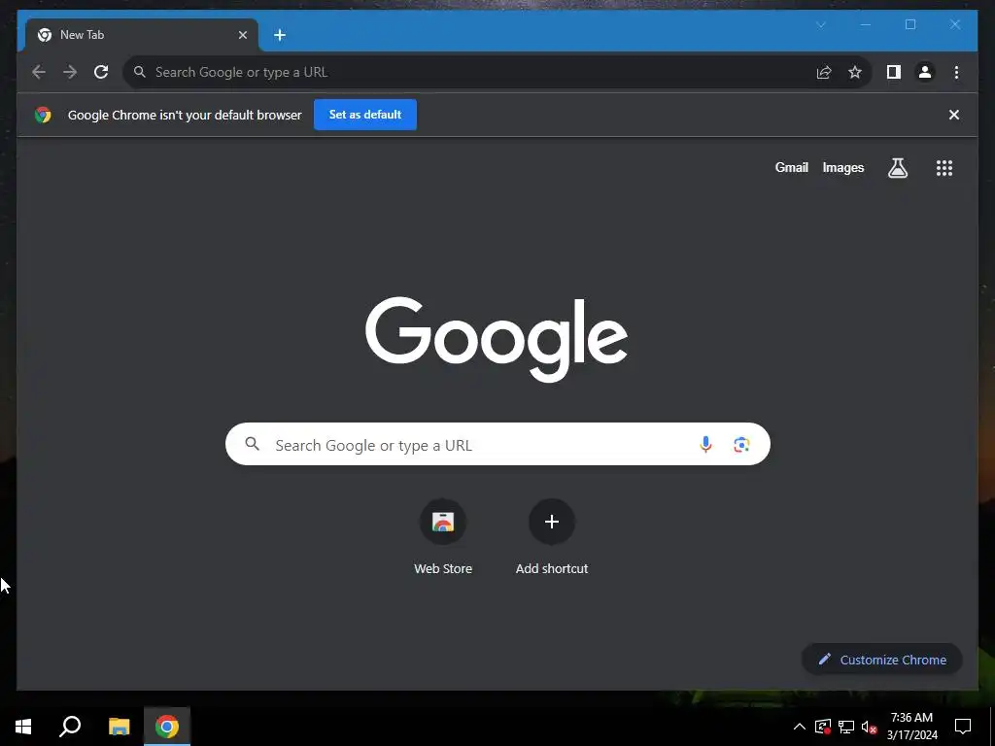Start voice search with microphone icon
Screen dimensions: 995x746
(x=705, y=445)
